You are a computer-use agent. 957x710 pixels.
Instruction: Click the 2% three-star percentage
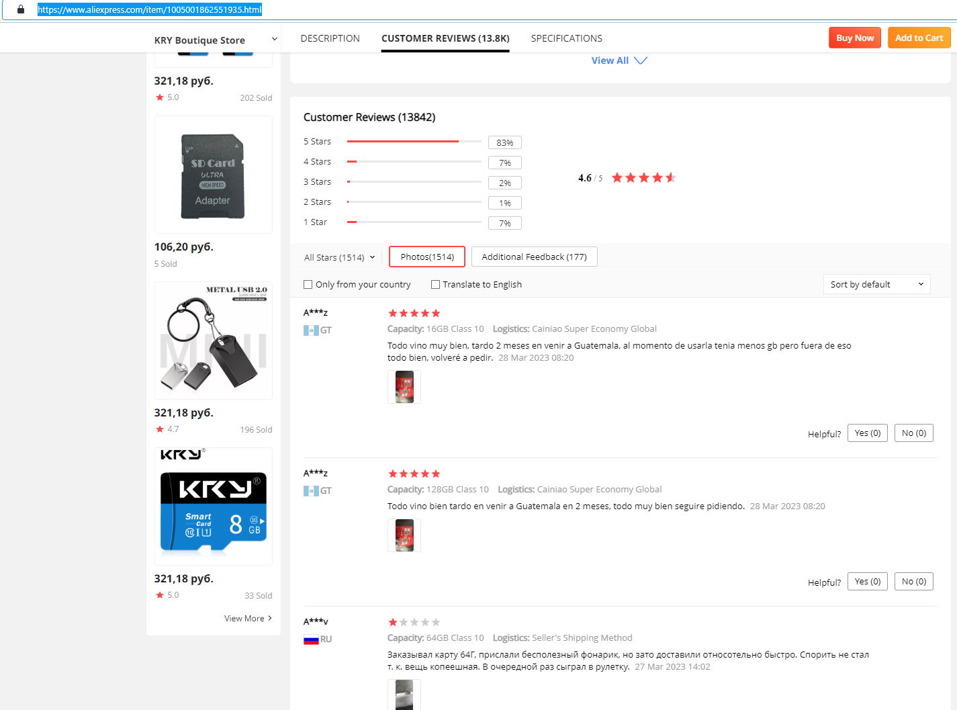505,183
